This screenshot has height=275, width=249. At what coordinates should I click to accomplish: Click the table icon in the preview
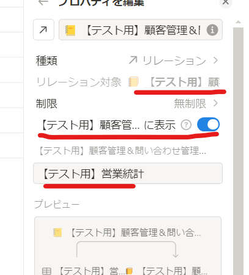(46, 271)
